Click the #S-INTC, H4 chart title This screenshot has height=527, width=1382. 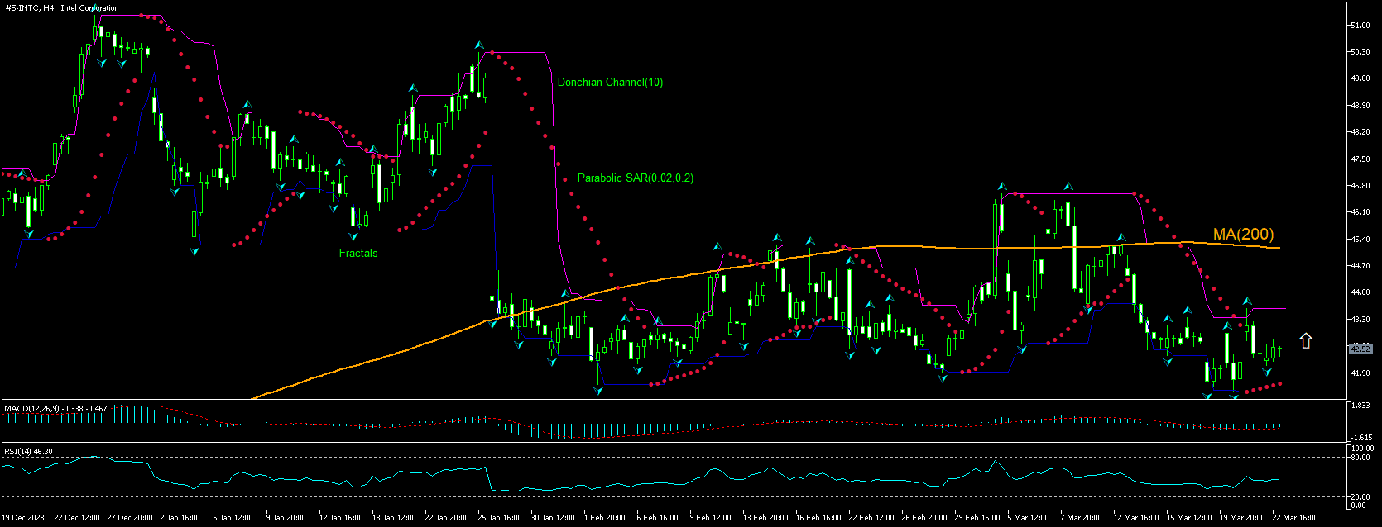click(62, 8)
